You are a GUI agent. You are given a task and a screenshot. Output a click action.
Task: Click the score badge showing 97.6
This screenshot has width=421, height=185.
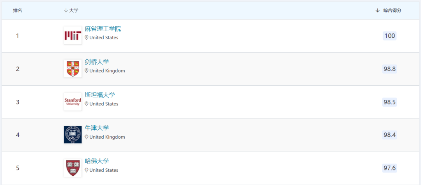[389, 168]
